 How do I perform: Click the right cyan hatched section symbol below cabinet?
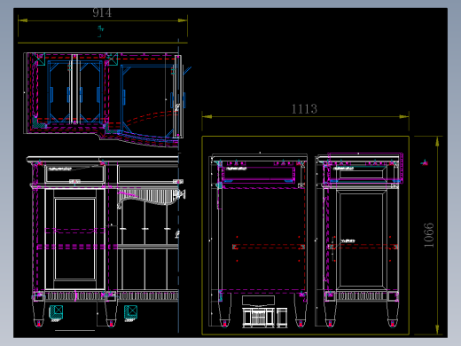click(x=130, y=313)
